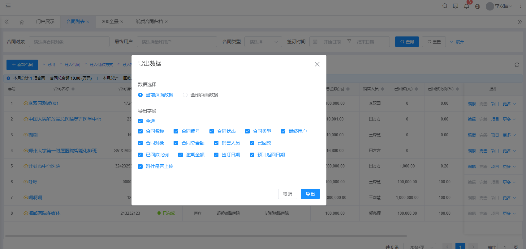
Task: Select the 全部页面数据 radio option
Action: pos(185,95)
